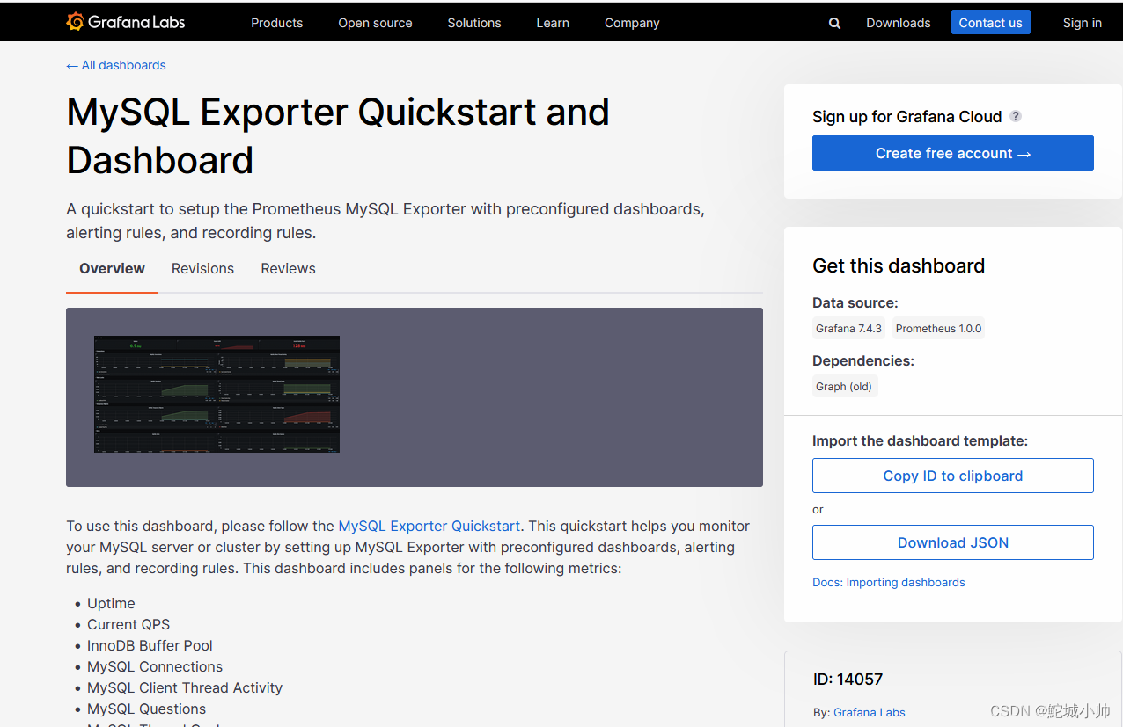The image size is (1123, 727).
Task: Click the Prometheus 1.0.0 tag
Action: click(x=938, y=329)
